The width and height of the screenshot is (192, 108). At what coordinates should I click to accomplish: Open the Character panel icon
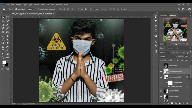(156, 42)
